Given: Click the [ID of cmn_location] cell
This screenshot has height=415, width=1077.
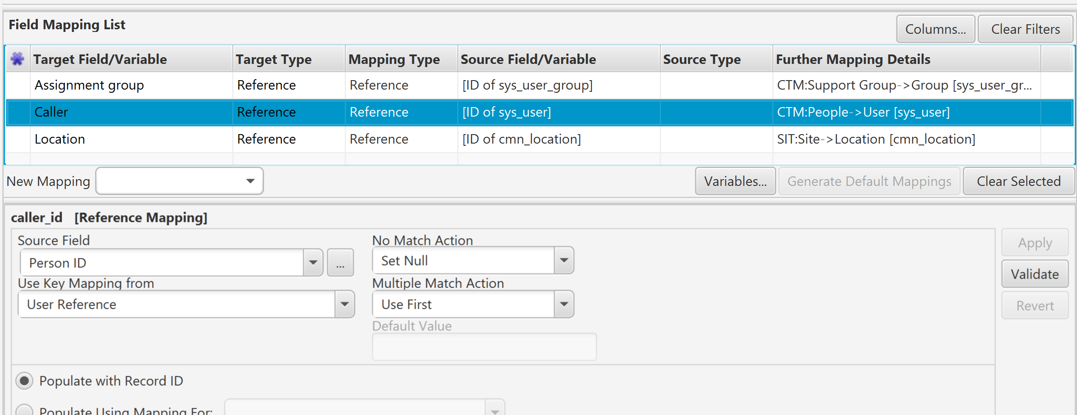Looking at the screenshot, I should pyautogui.click(x=559, y=139).
